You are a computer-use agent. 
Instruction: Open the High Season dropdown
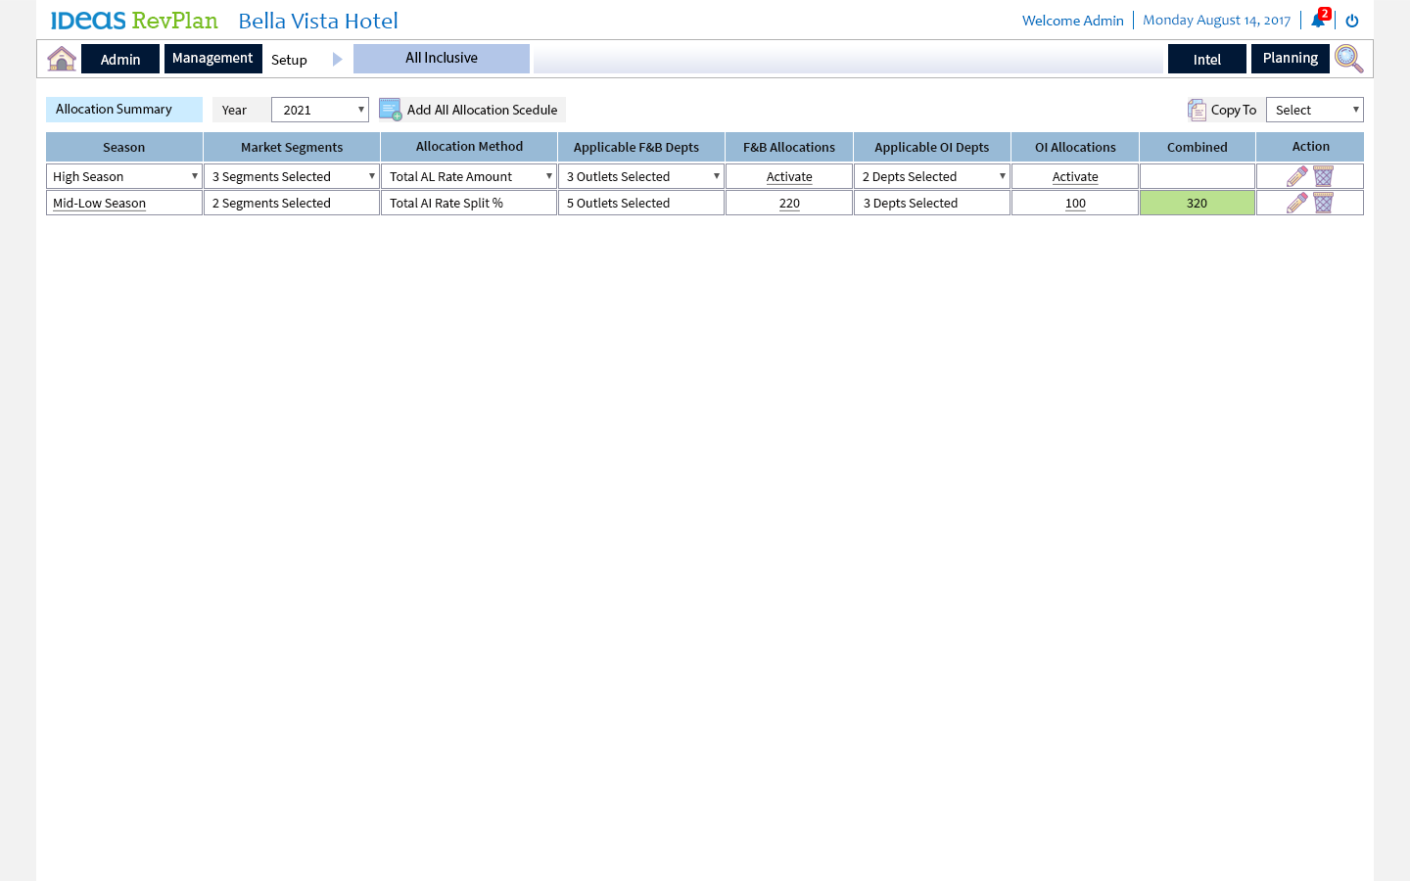point(124,176)
